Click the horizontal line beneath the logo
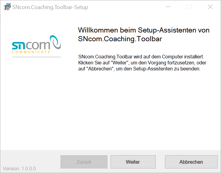 (x=36, y=57)
